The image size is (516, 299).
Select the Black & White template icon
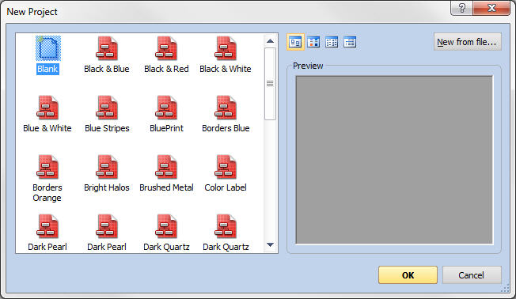click(226, 48)
